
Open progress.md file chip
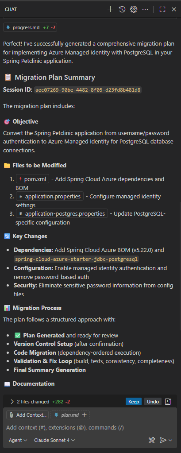pos(30,27)
